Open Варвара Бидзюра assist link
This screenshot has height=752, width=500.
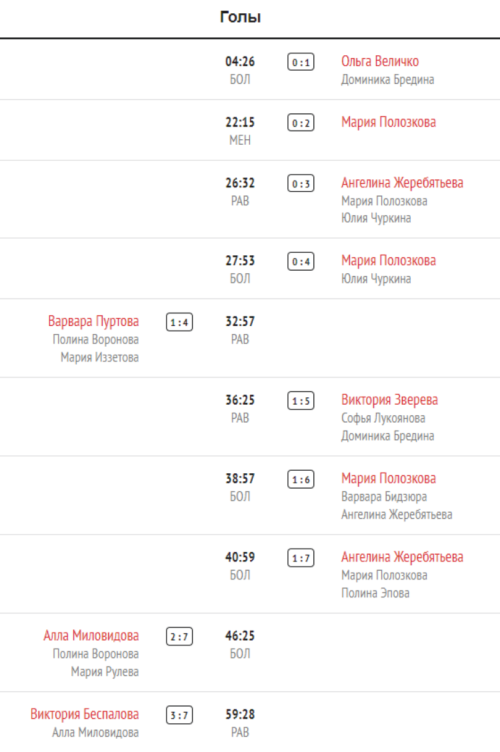point(384,497)
